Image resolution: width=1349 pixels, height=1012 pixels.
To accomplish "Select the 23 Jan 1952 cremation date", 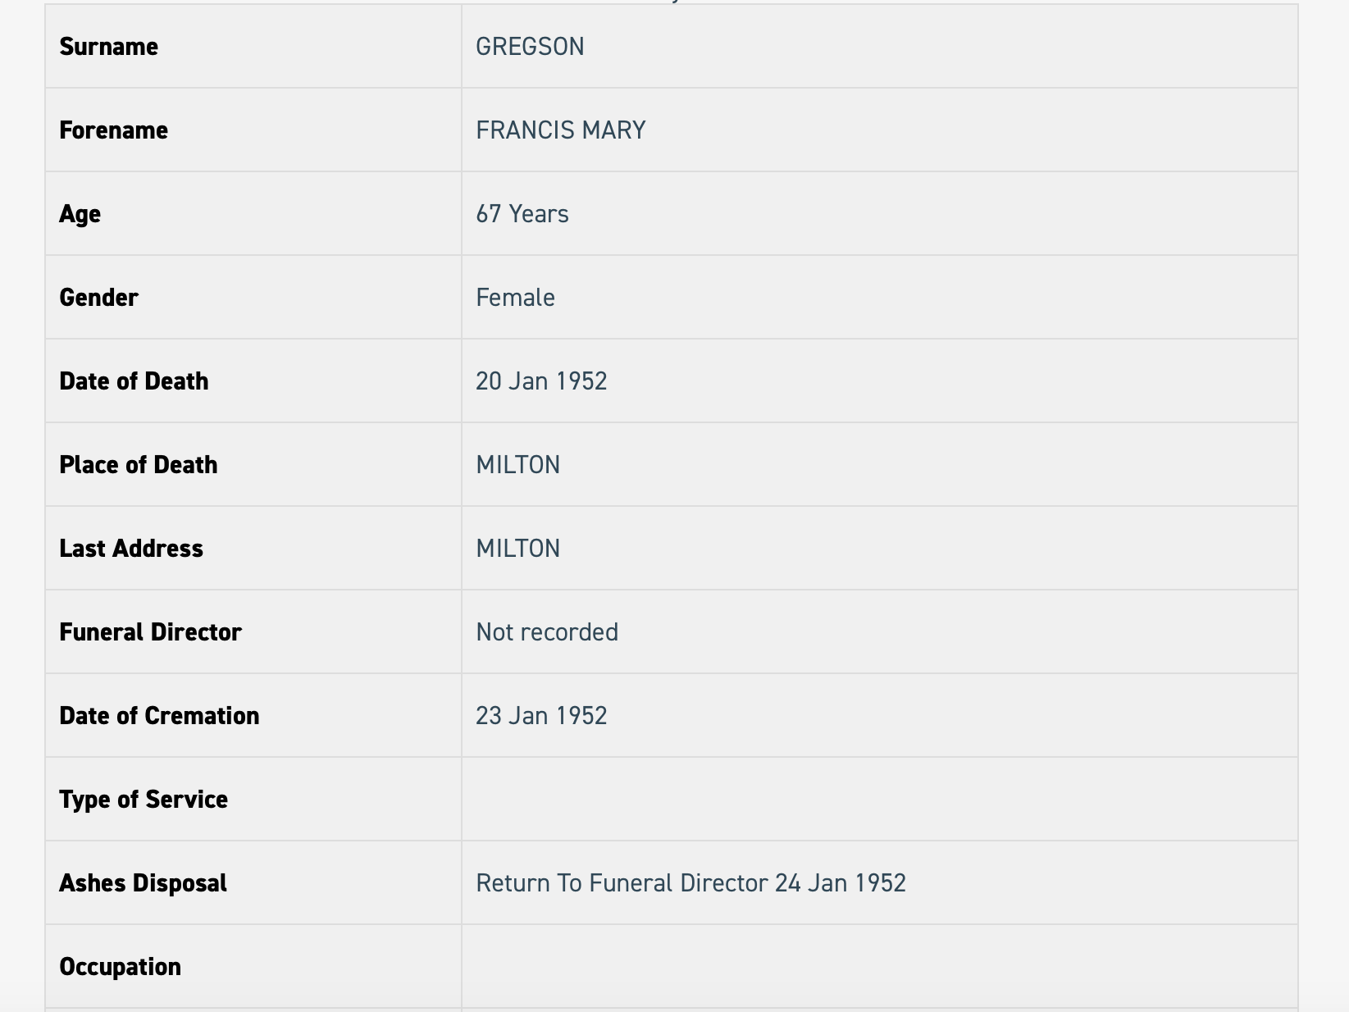I will [x=541, y=716].
